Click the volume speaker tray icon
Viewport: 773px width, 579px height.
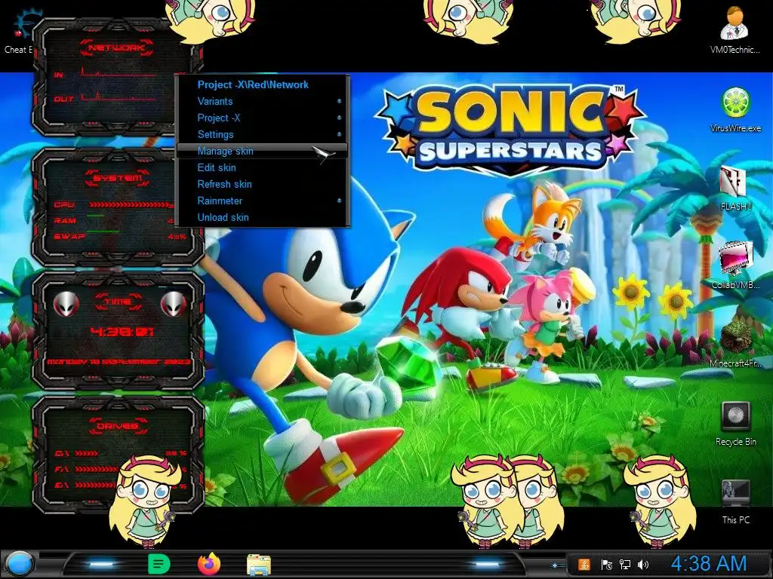[643, 565]
